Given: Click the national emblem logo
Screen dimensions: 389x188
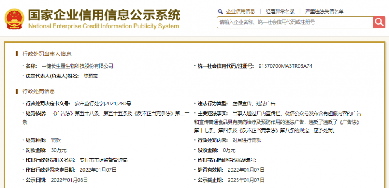Looking at the screenshot, I should (15, 19).
